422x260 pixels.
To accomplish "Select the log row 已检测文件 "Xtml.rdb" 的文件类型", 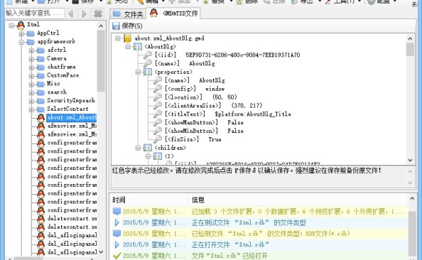I will point(271,233).
